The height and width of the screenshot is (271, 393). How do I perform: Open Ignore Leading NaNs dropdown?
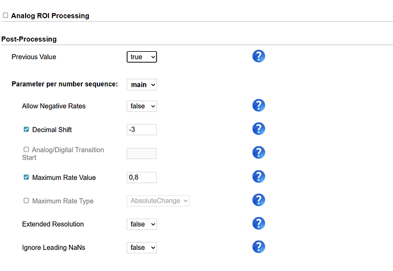pos(141,248)
